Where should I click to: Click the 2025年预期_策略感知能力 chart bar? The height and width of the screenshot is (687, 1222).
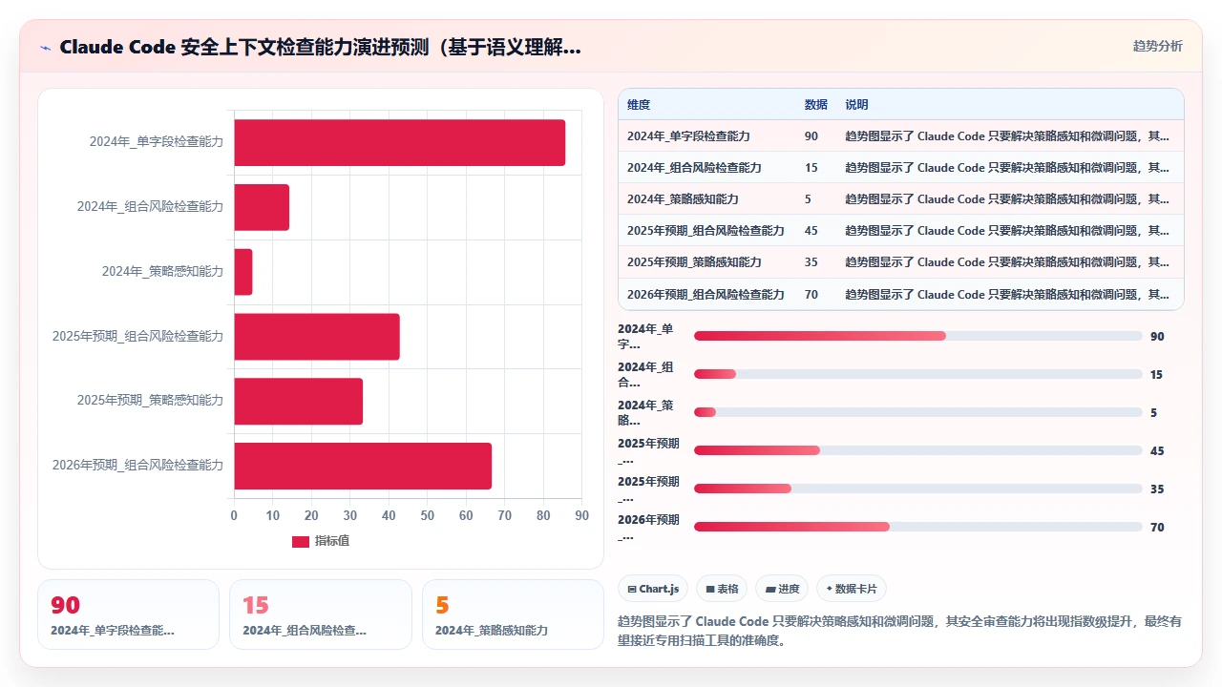(x=298, y=401)
